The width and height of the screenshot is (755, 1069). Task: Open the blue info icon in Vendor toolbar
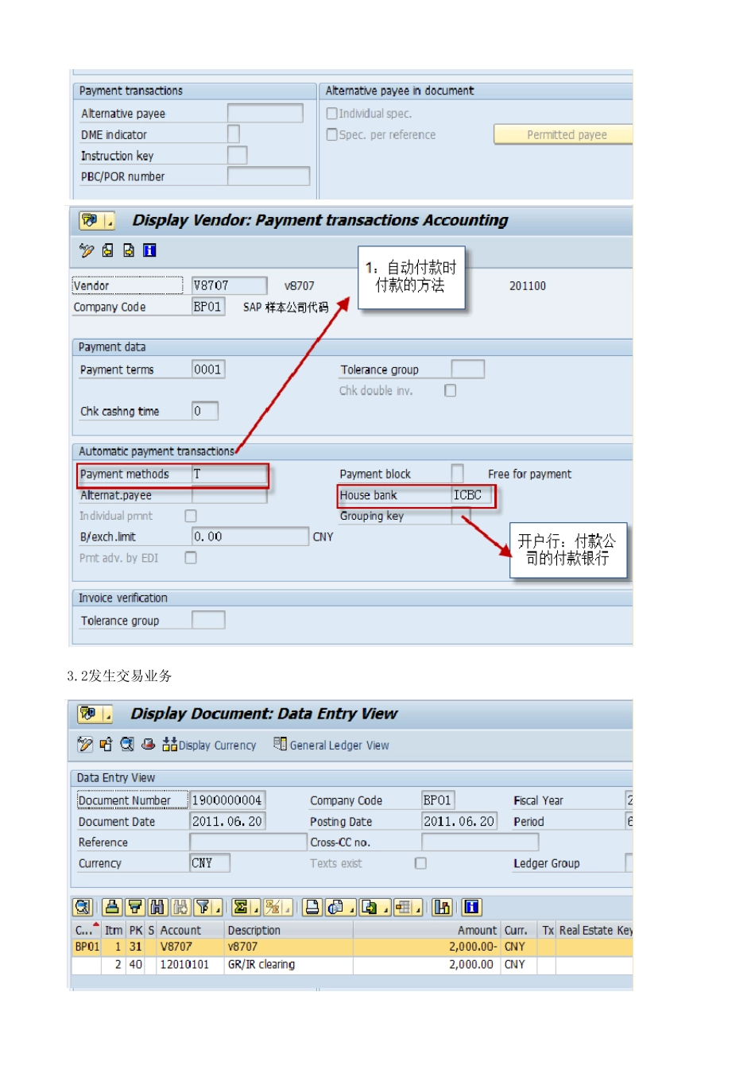point(149,250)
